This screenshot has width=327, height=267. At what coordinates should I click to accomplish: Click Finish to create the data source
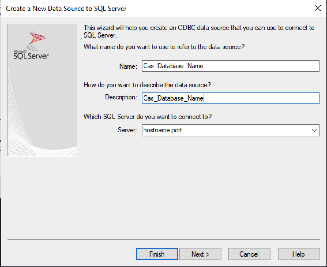tap(157, 254)
